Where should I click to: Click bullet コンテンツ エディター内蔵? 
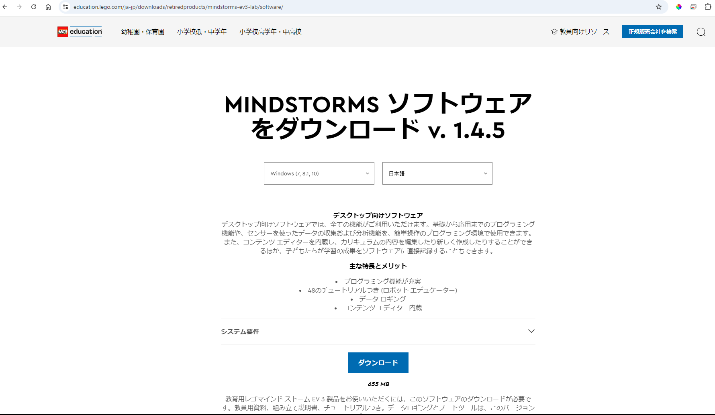pyautogui.click(x=382, y=308)
